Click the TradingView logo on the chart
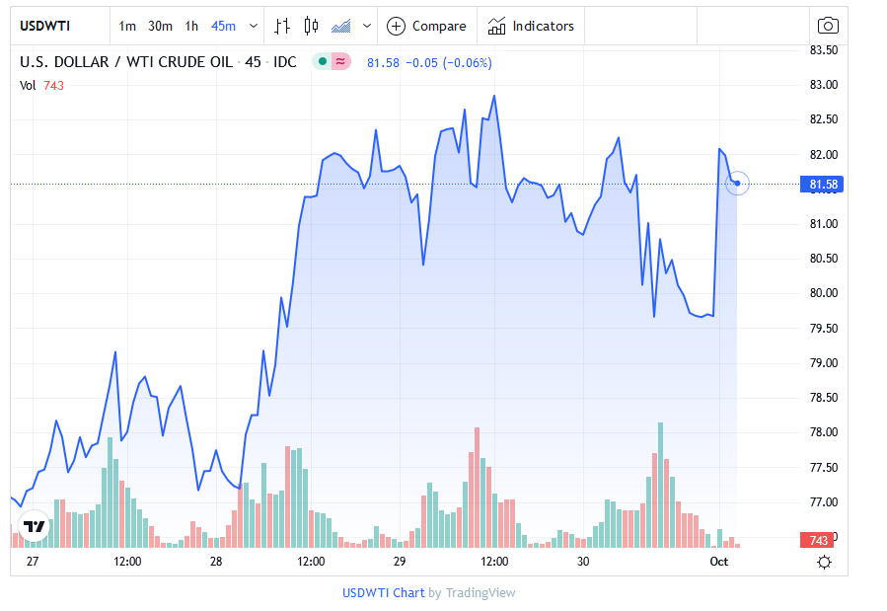This screenshot has width=887, height=611. point(34,527)
